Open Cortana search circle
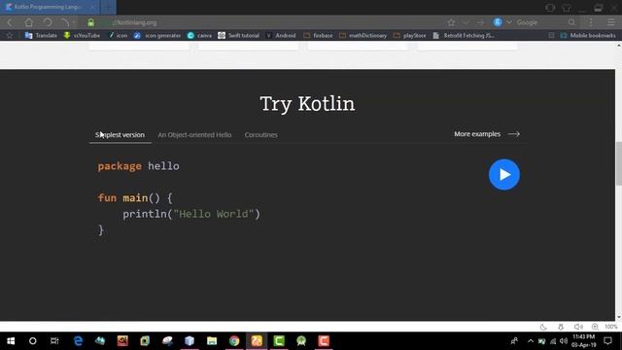The height and width of the screenshot is (350, 622). point(32,341)
